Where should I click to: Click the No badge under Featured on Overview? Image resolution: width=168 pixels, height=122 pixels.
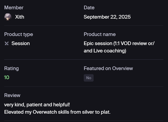point(89,78)
